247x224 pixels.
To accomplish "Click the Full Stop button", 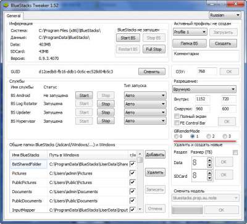I will tap(154, 49).
